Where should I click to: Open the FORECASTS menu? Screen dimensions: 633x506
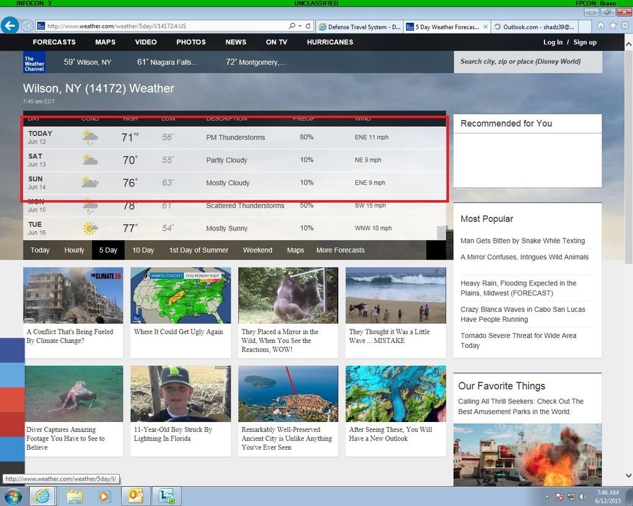pyautogui.click(x=54, y=42)
